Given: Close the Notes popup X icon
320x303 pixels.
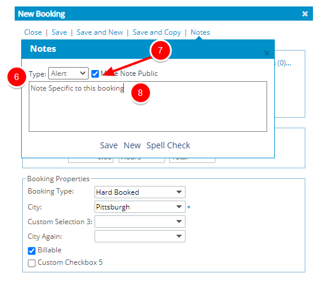Looking at the screenshot, I should pos(267,54).
